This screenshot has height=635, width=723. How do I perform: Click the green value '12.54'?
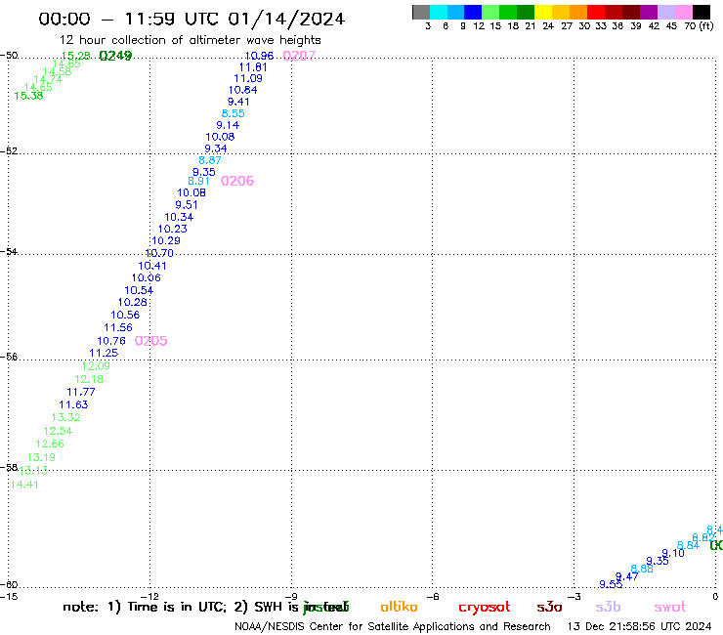pyautogui.click(x=58, y=431)
